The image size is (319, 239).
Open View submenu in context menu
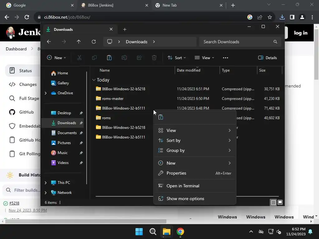(x=195, y=130)
